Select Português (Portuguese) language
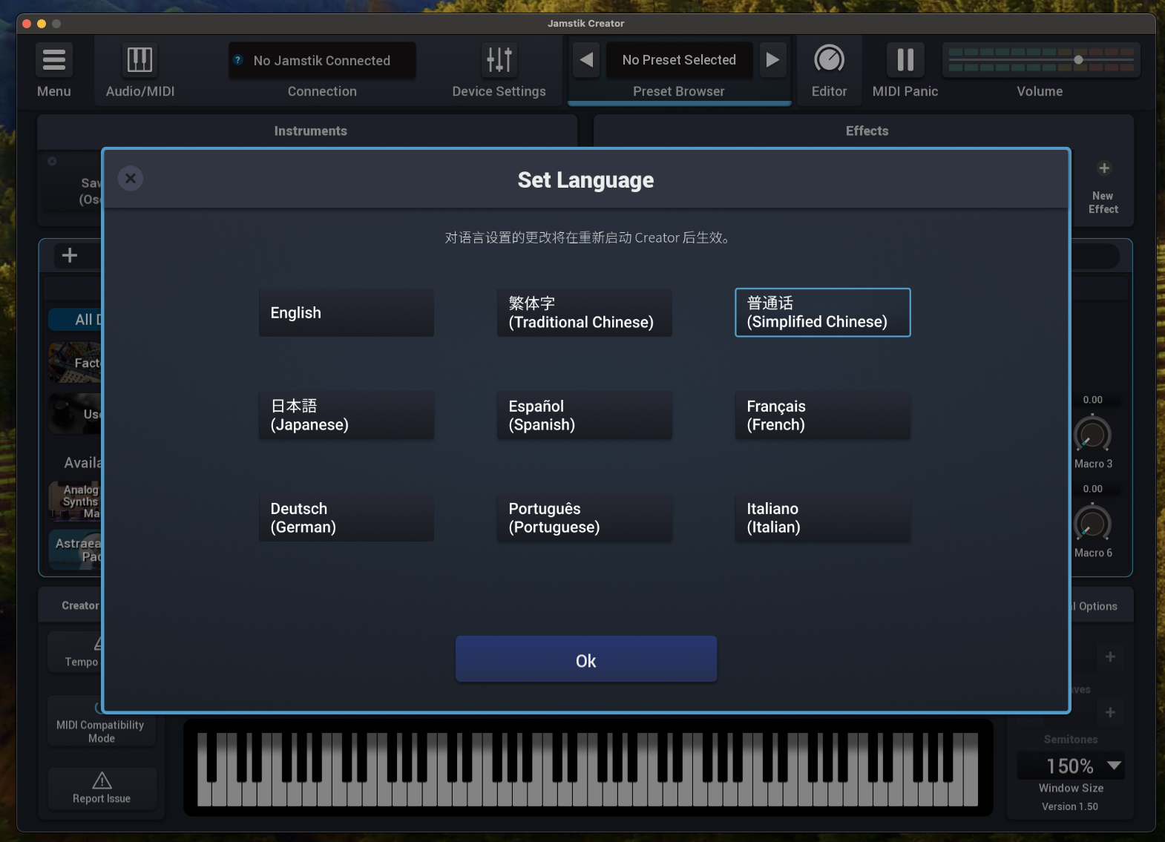The width and height of the screenshot is (1165, 842). (x=585, y=518)
